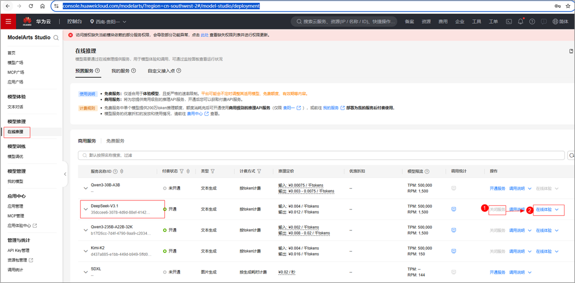Click 关闭服务 for Qwen3-235B-A22B-32K
Viewport: 575px width, 283px height.
click(x=498, y=230)
